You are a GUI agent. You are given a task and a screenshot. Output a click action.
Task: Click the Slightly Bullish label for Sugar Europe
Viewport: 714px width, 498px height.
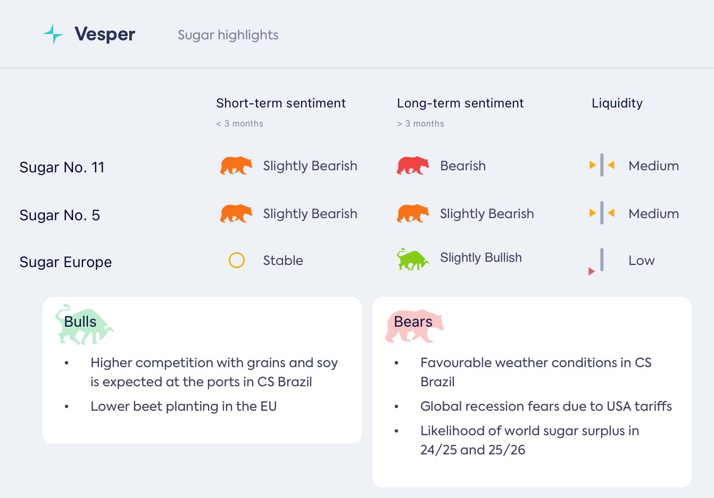480,258
